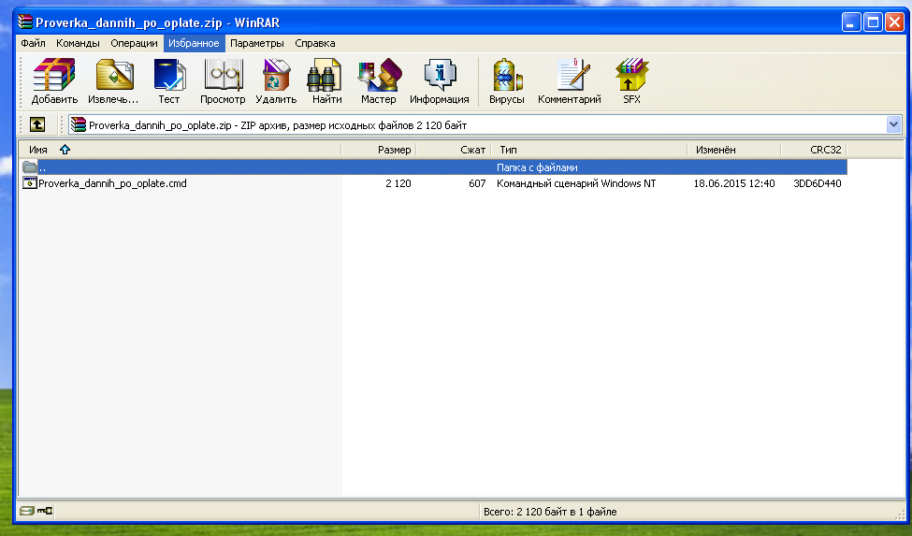Expand the archive path dropdown arrow
Viewport: 912px width, 536px height.
pyautogui.click(x=893, y=124)
